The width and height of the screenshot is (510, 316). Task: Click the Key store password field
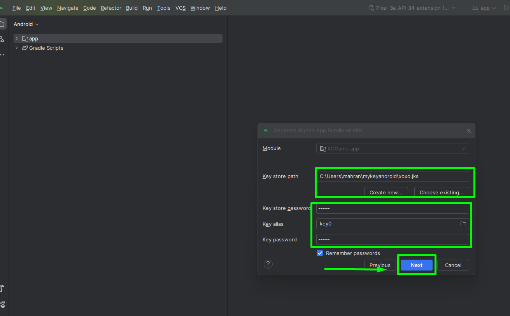pyautogui.click(x=392, y=208)
